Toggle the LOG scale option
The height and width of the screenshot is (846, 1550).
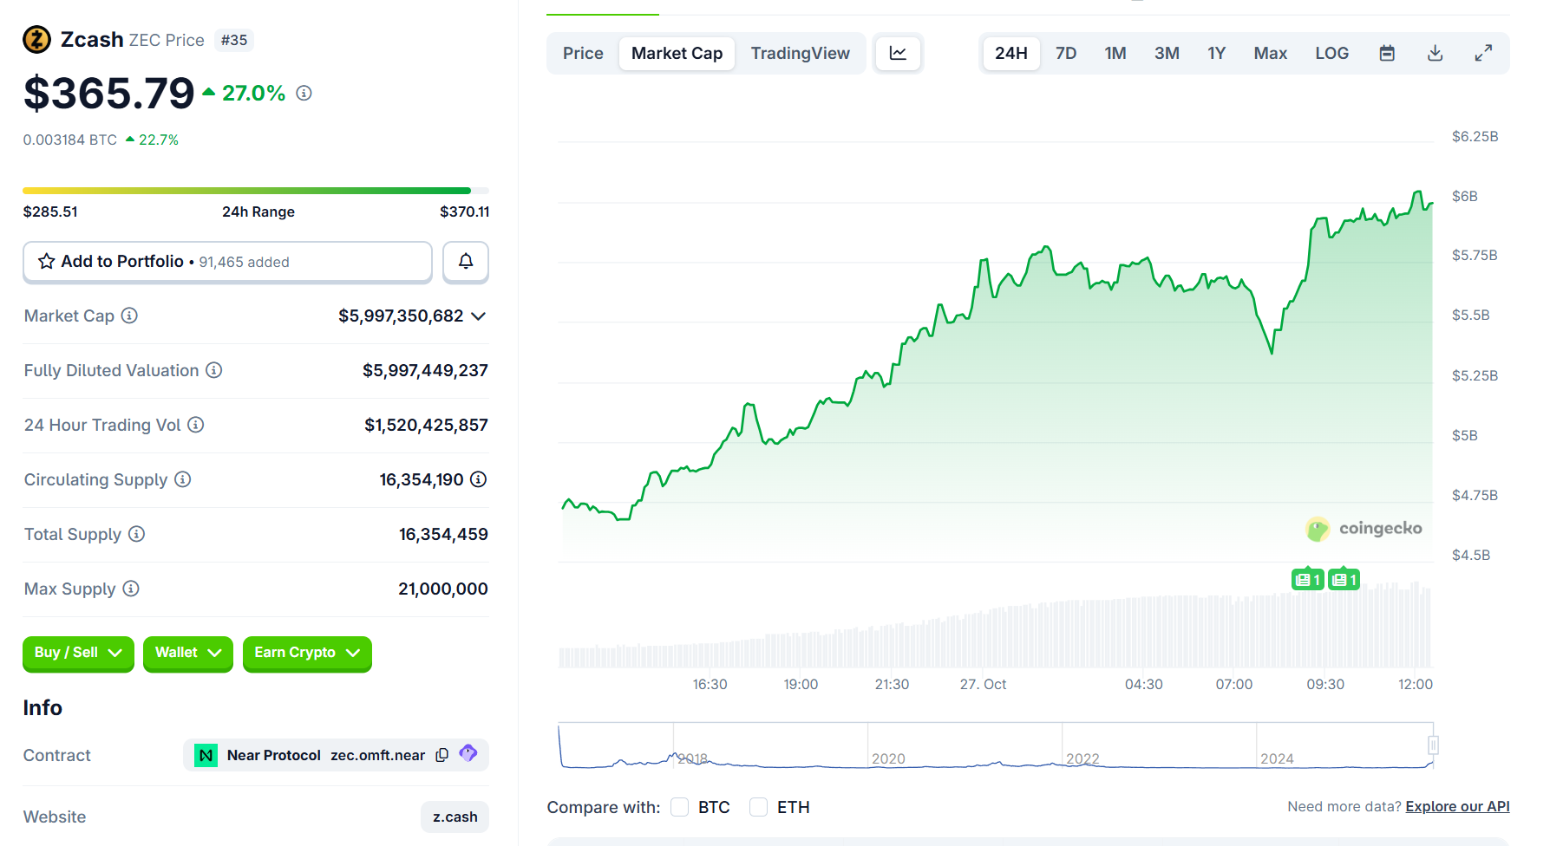tap(1331, 54)
